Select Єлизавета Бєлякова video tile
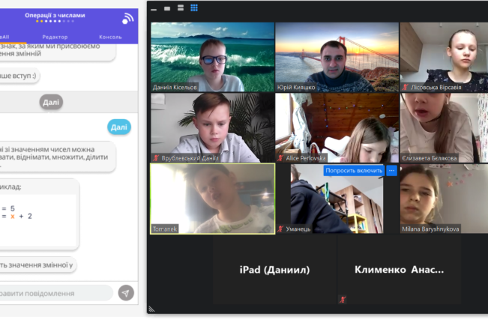488x320 pixels. pyautogui.click(x=444, y=127)
